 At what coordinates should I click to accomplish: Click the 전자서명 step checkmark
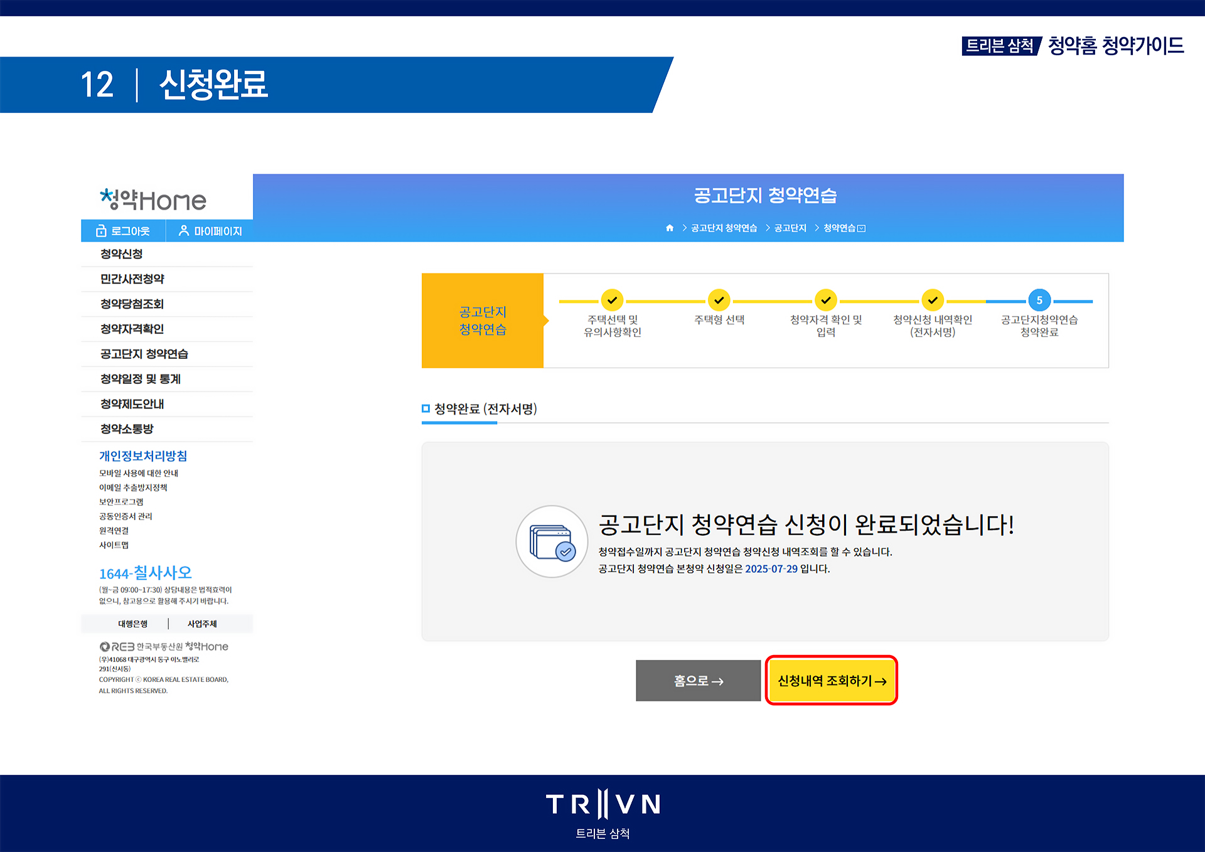click(x=932, y=301)
